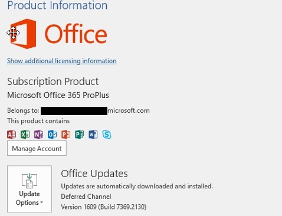Click the Update Options download icon
This screenshot has width=282, height=216.
[29, 181]
